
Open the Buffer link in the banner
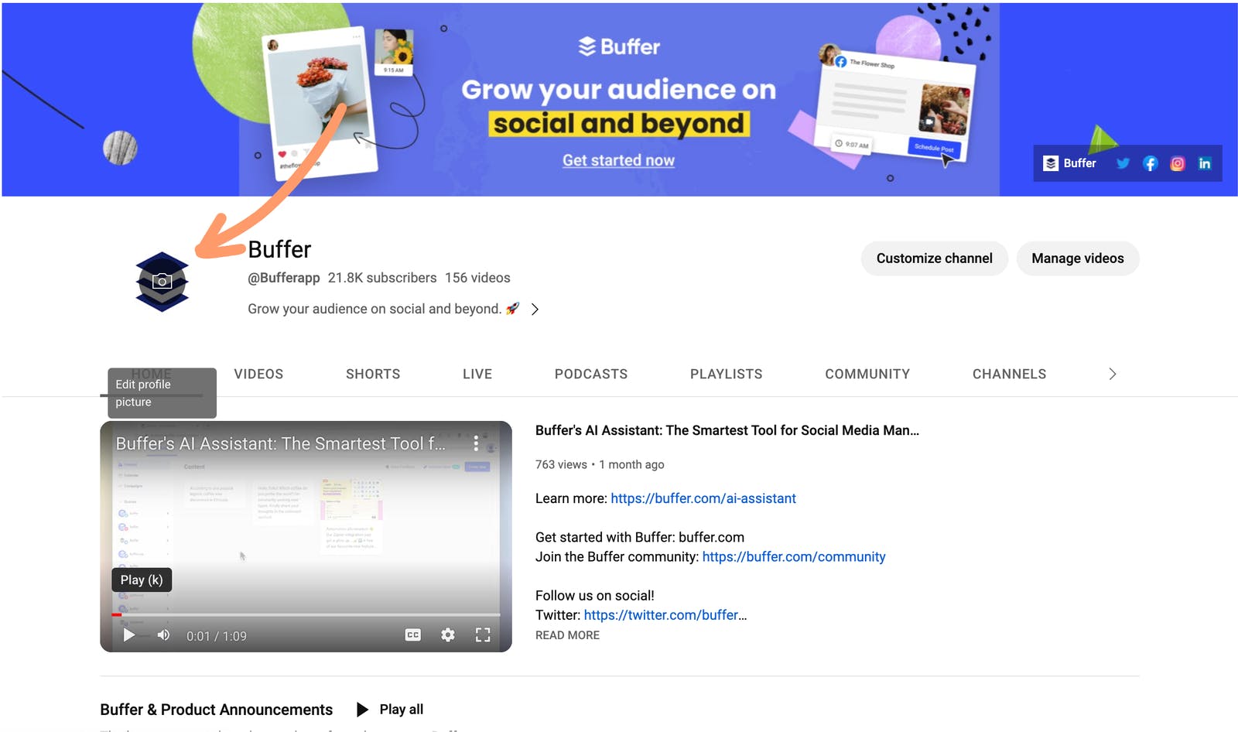coord(1069,163)
